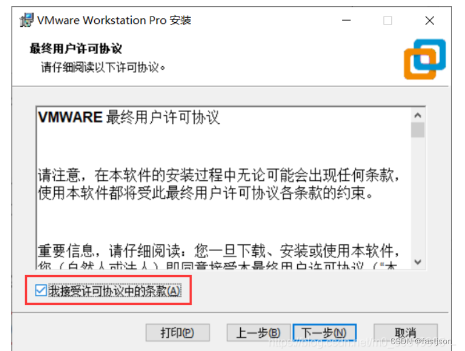Click the 我接受许可协议中的条款(A) label text
The height and width of the screenshot is (351, 465).
(x=115, y=291)
